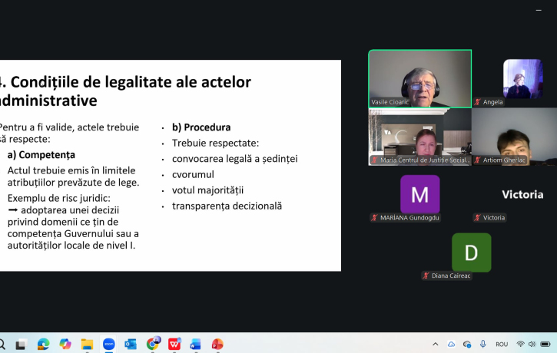The height and width of the screenshot is (353, 557).
Task: Click the taskbar search icon
Action: [x=2, y=344]
